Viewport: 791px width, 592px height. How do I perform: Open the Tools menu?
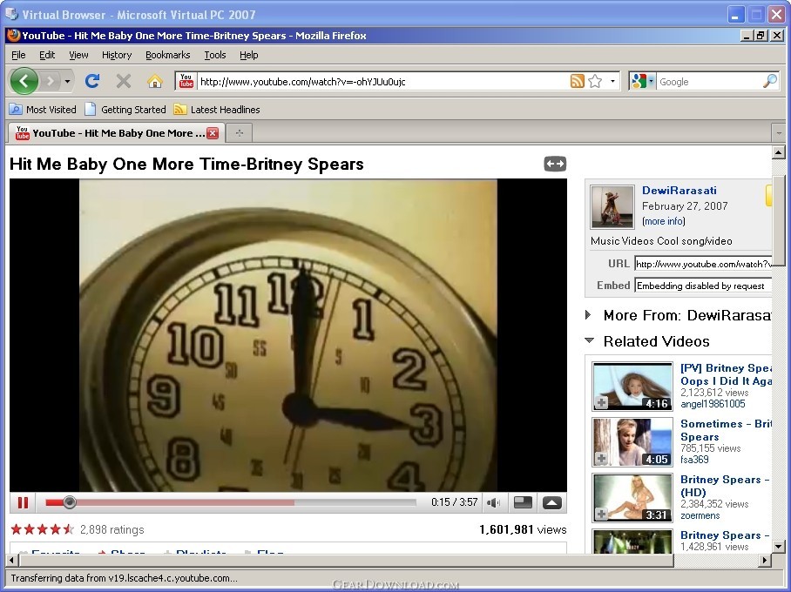(215, 55)
